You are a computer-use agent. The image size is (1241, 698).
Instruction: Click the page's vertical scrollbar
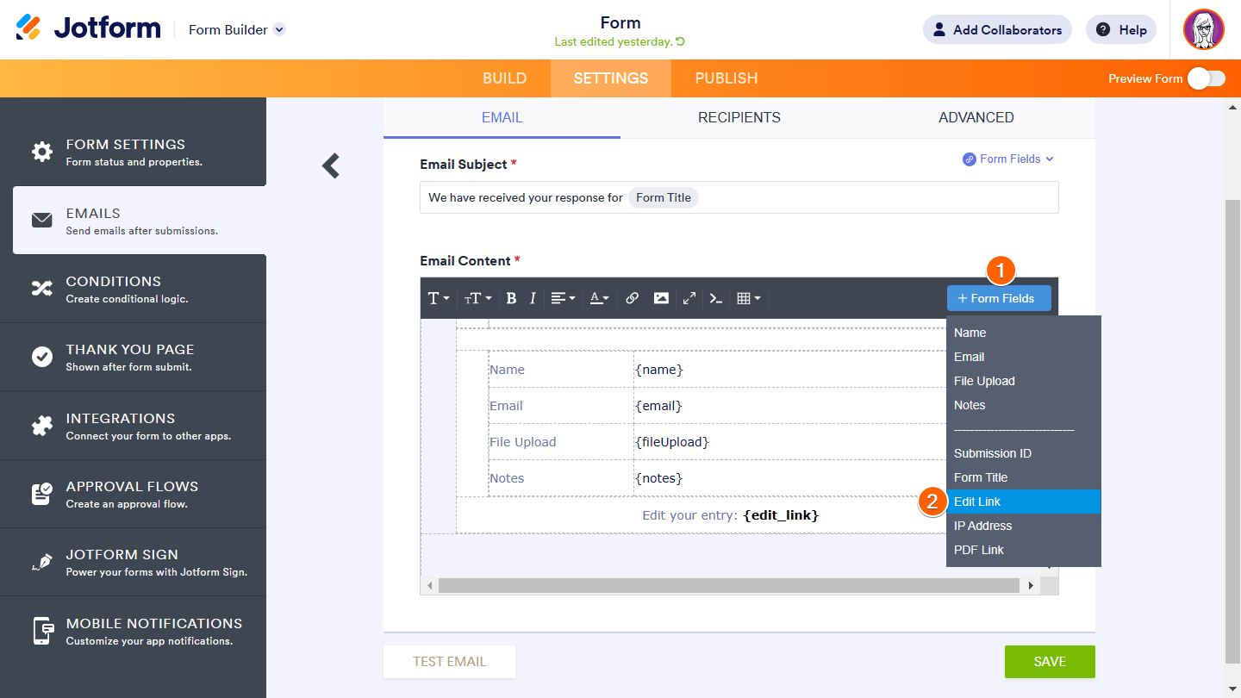point(1233,431)
